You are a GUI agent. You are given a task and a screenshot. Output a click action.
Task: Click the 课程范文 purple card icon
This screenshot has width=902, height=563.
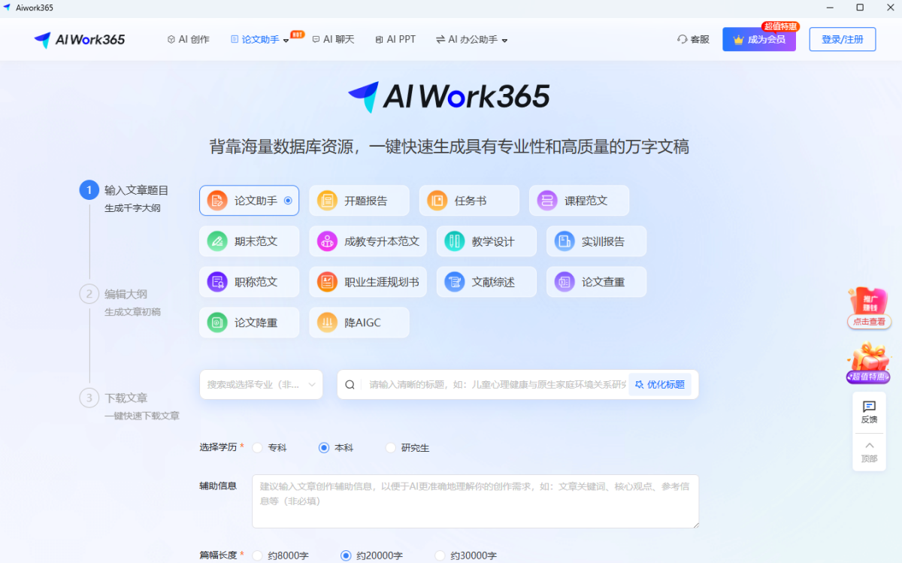(x=547, y=201)
